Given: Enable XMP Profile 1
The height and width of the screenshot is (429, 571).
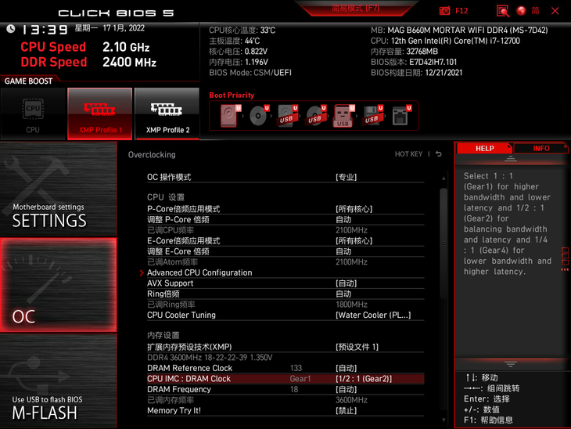Looking at the screenshot, I should click(x=100, y=114).
